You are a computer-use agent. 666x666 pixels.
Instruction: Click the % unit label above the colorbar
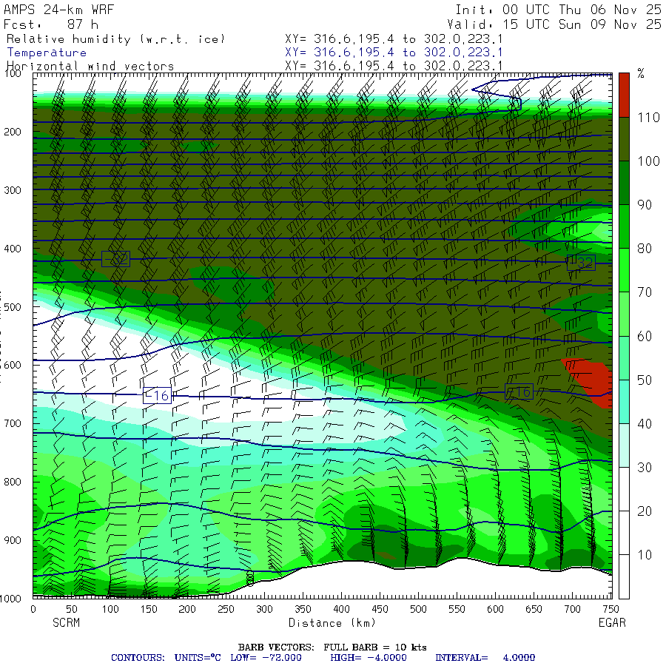641,73
